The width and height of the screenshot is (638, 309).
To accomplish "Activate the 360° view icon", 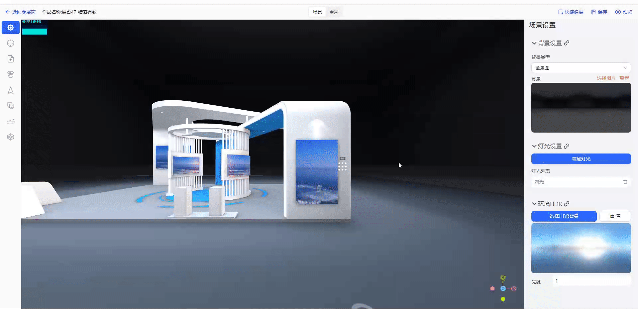I will pos(11,121).
